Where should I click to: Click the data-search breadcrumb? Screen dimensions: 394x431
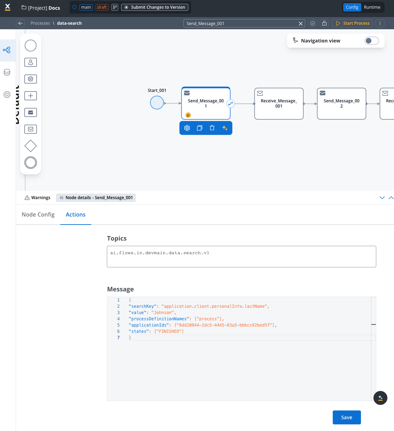tap(70, 23)
